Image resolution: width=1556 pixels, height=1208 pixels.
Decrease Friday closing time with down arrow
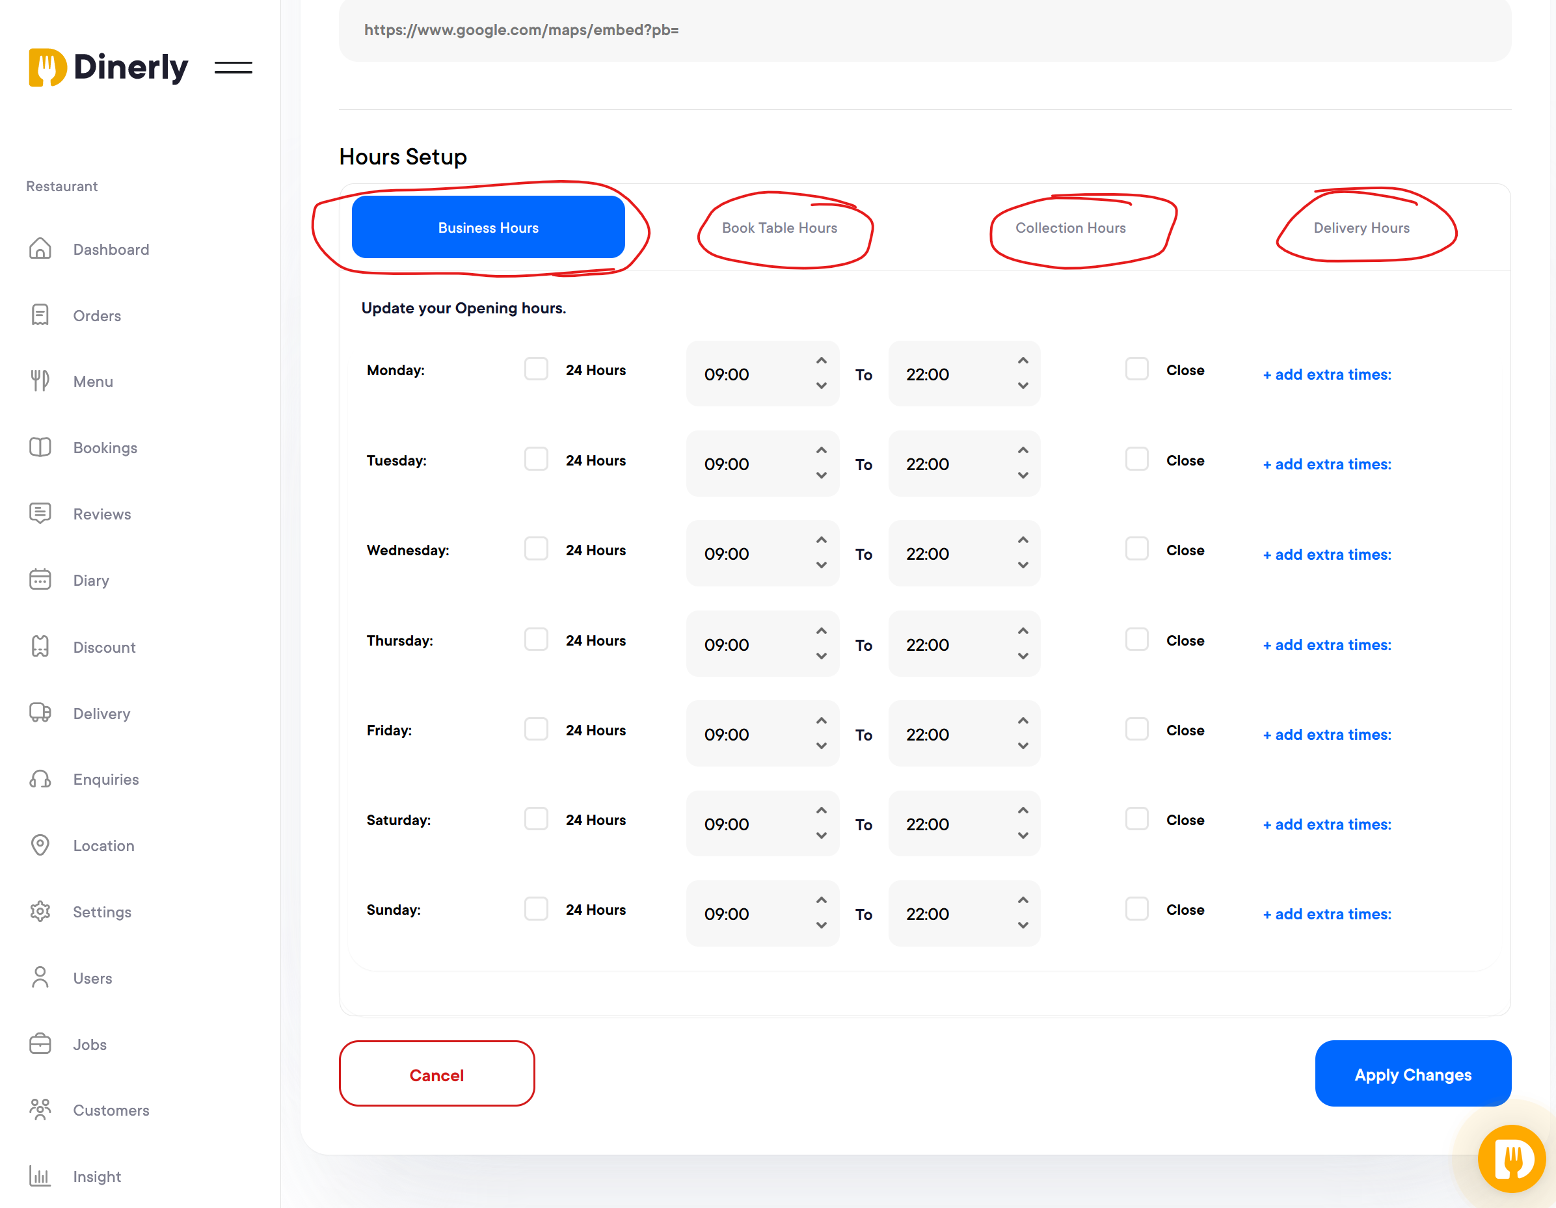click(1023, 746)
